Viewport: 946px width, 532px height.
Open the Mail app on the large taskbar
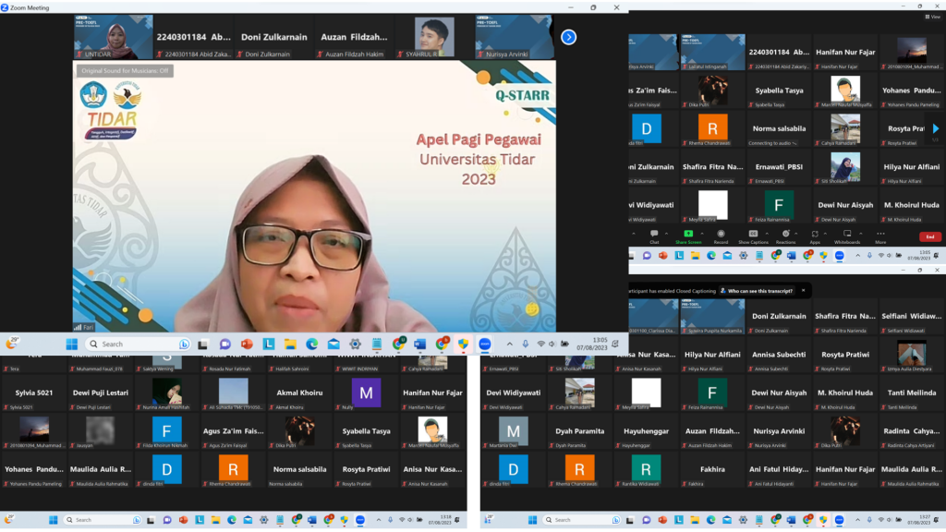tap(334, 344)
